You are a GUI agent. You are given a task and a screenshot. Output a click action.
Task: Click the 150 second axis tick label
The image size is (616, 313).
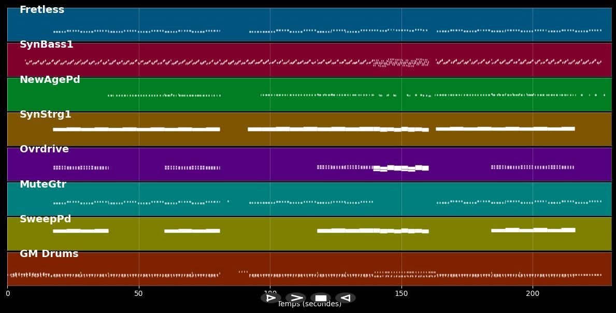click(401, 294)
